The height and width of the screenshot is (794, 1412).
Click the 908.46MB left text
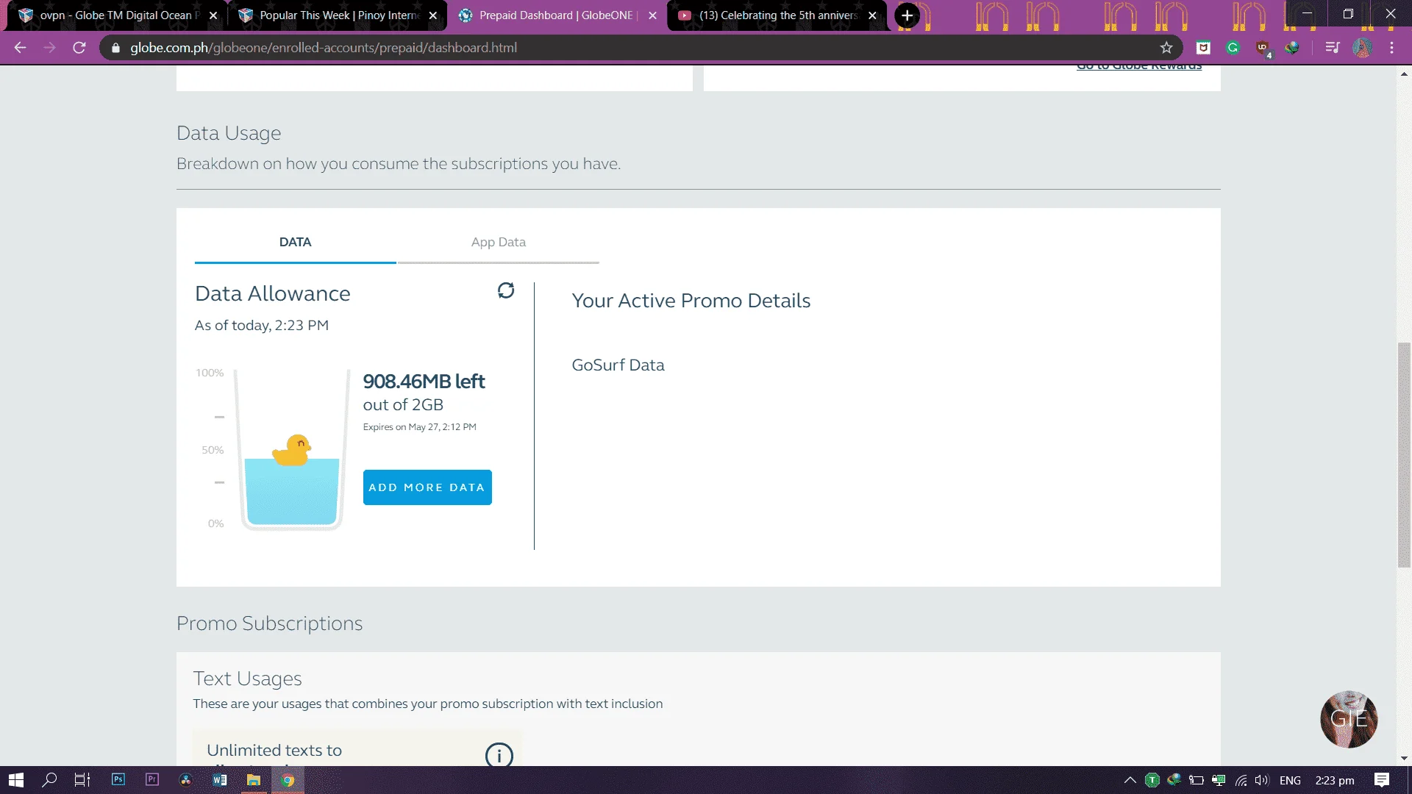click(x=424, y=382)
